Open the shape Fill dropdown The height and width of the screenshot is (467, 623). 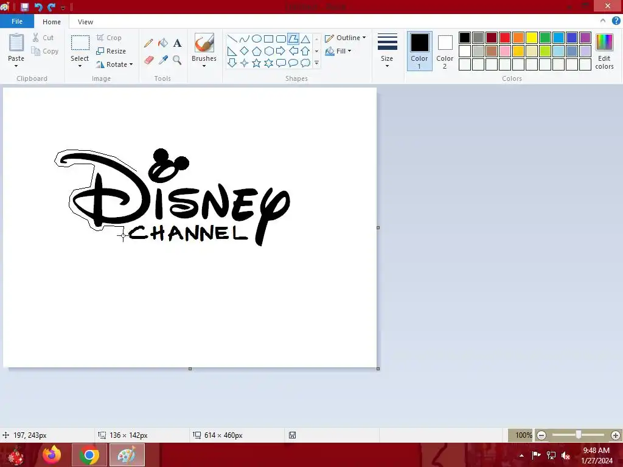pos(338,51)
